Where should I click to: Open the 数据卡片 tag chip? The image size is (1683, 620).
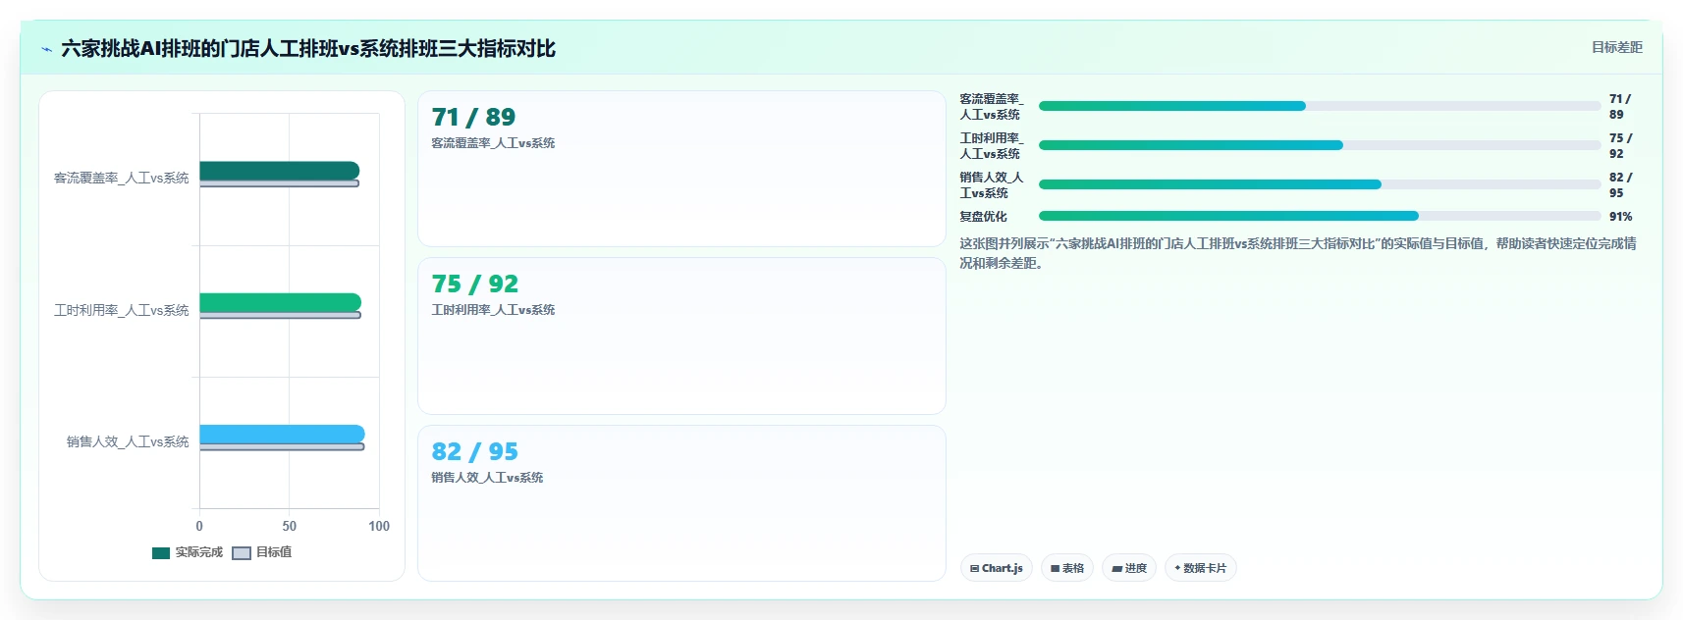[1200, 568]
